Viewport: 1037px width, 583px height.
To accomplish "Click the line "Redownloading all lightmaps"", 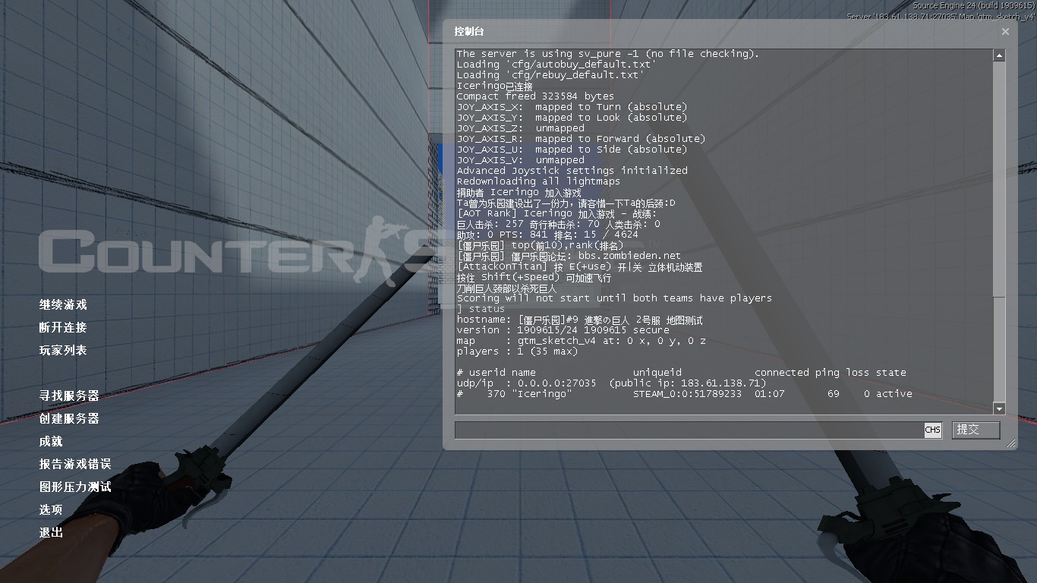I will tap(538, 181).
